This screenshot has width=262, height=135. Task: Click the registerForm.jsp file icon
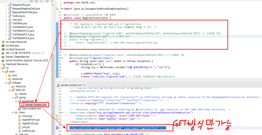20,120
